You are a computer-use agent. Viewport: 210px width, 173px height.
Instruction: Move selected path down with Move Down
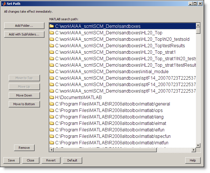click(x=24, y=95)
